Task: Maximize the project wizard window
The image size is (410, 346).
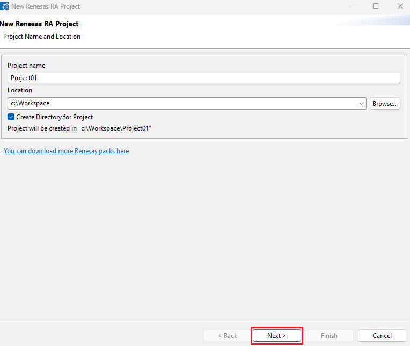Action: pyautogui.click(x=376, y=6)
